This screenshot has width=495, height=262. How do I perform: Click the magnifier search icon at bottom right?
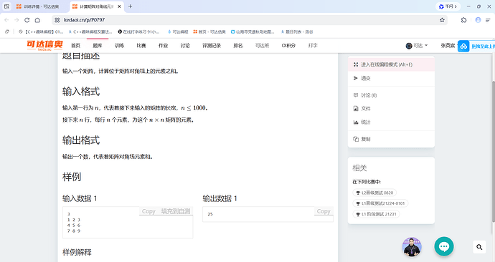tap(479, 247)
